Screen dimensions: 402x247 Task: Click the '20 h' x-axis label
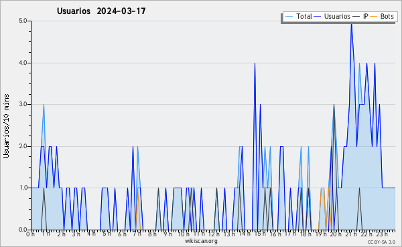pyautogui.click(x=336, y=234)
